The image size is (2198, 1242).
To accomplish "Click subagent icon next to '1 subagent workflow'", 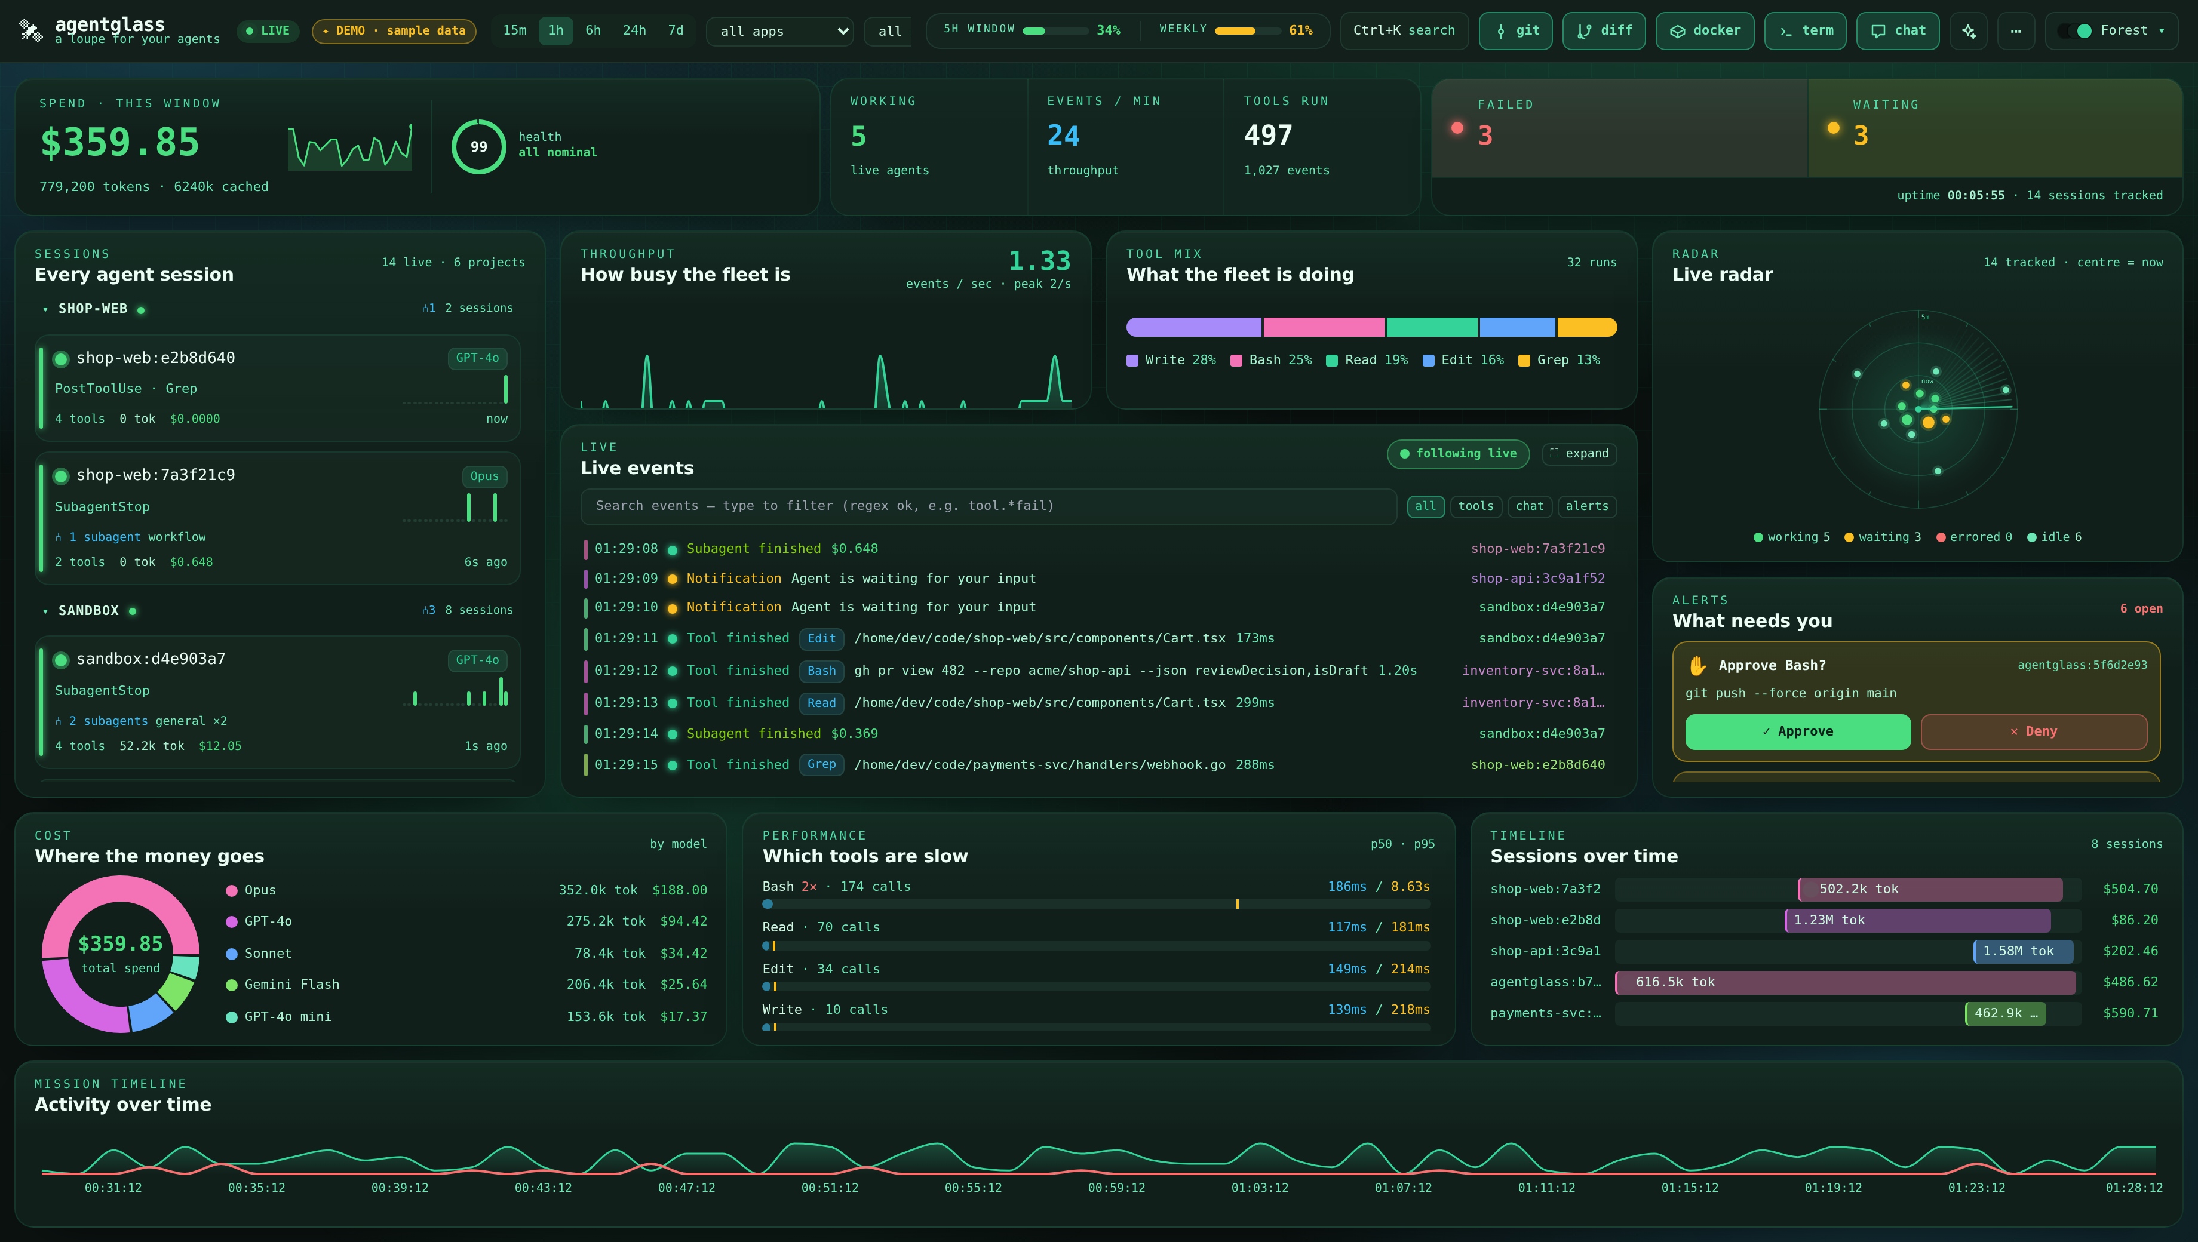I will click(58, 537).
